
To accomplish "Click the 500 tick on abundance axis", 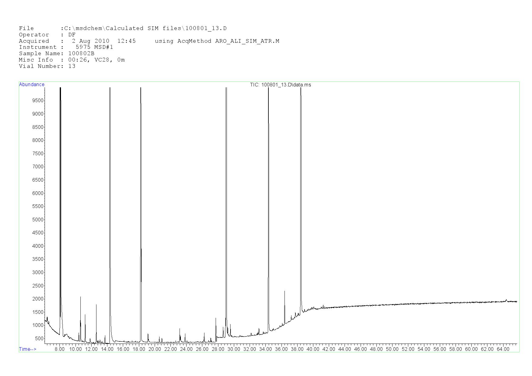I will point(39,338).
